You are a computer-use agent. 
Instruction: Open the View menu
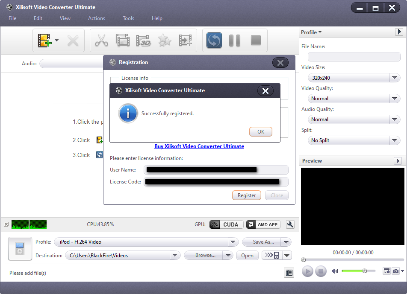[65, 18]
